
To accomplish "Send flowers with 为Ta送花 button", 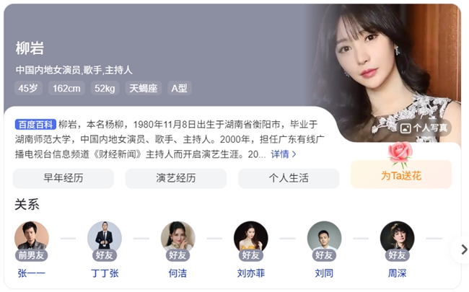I will 401,175.
